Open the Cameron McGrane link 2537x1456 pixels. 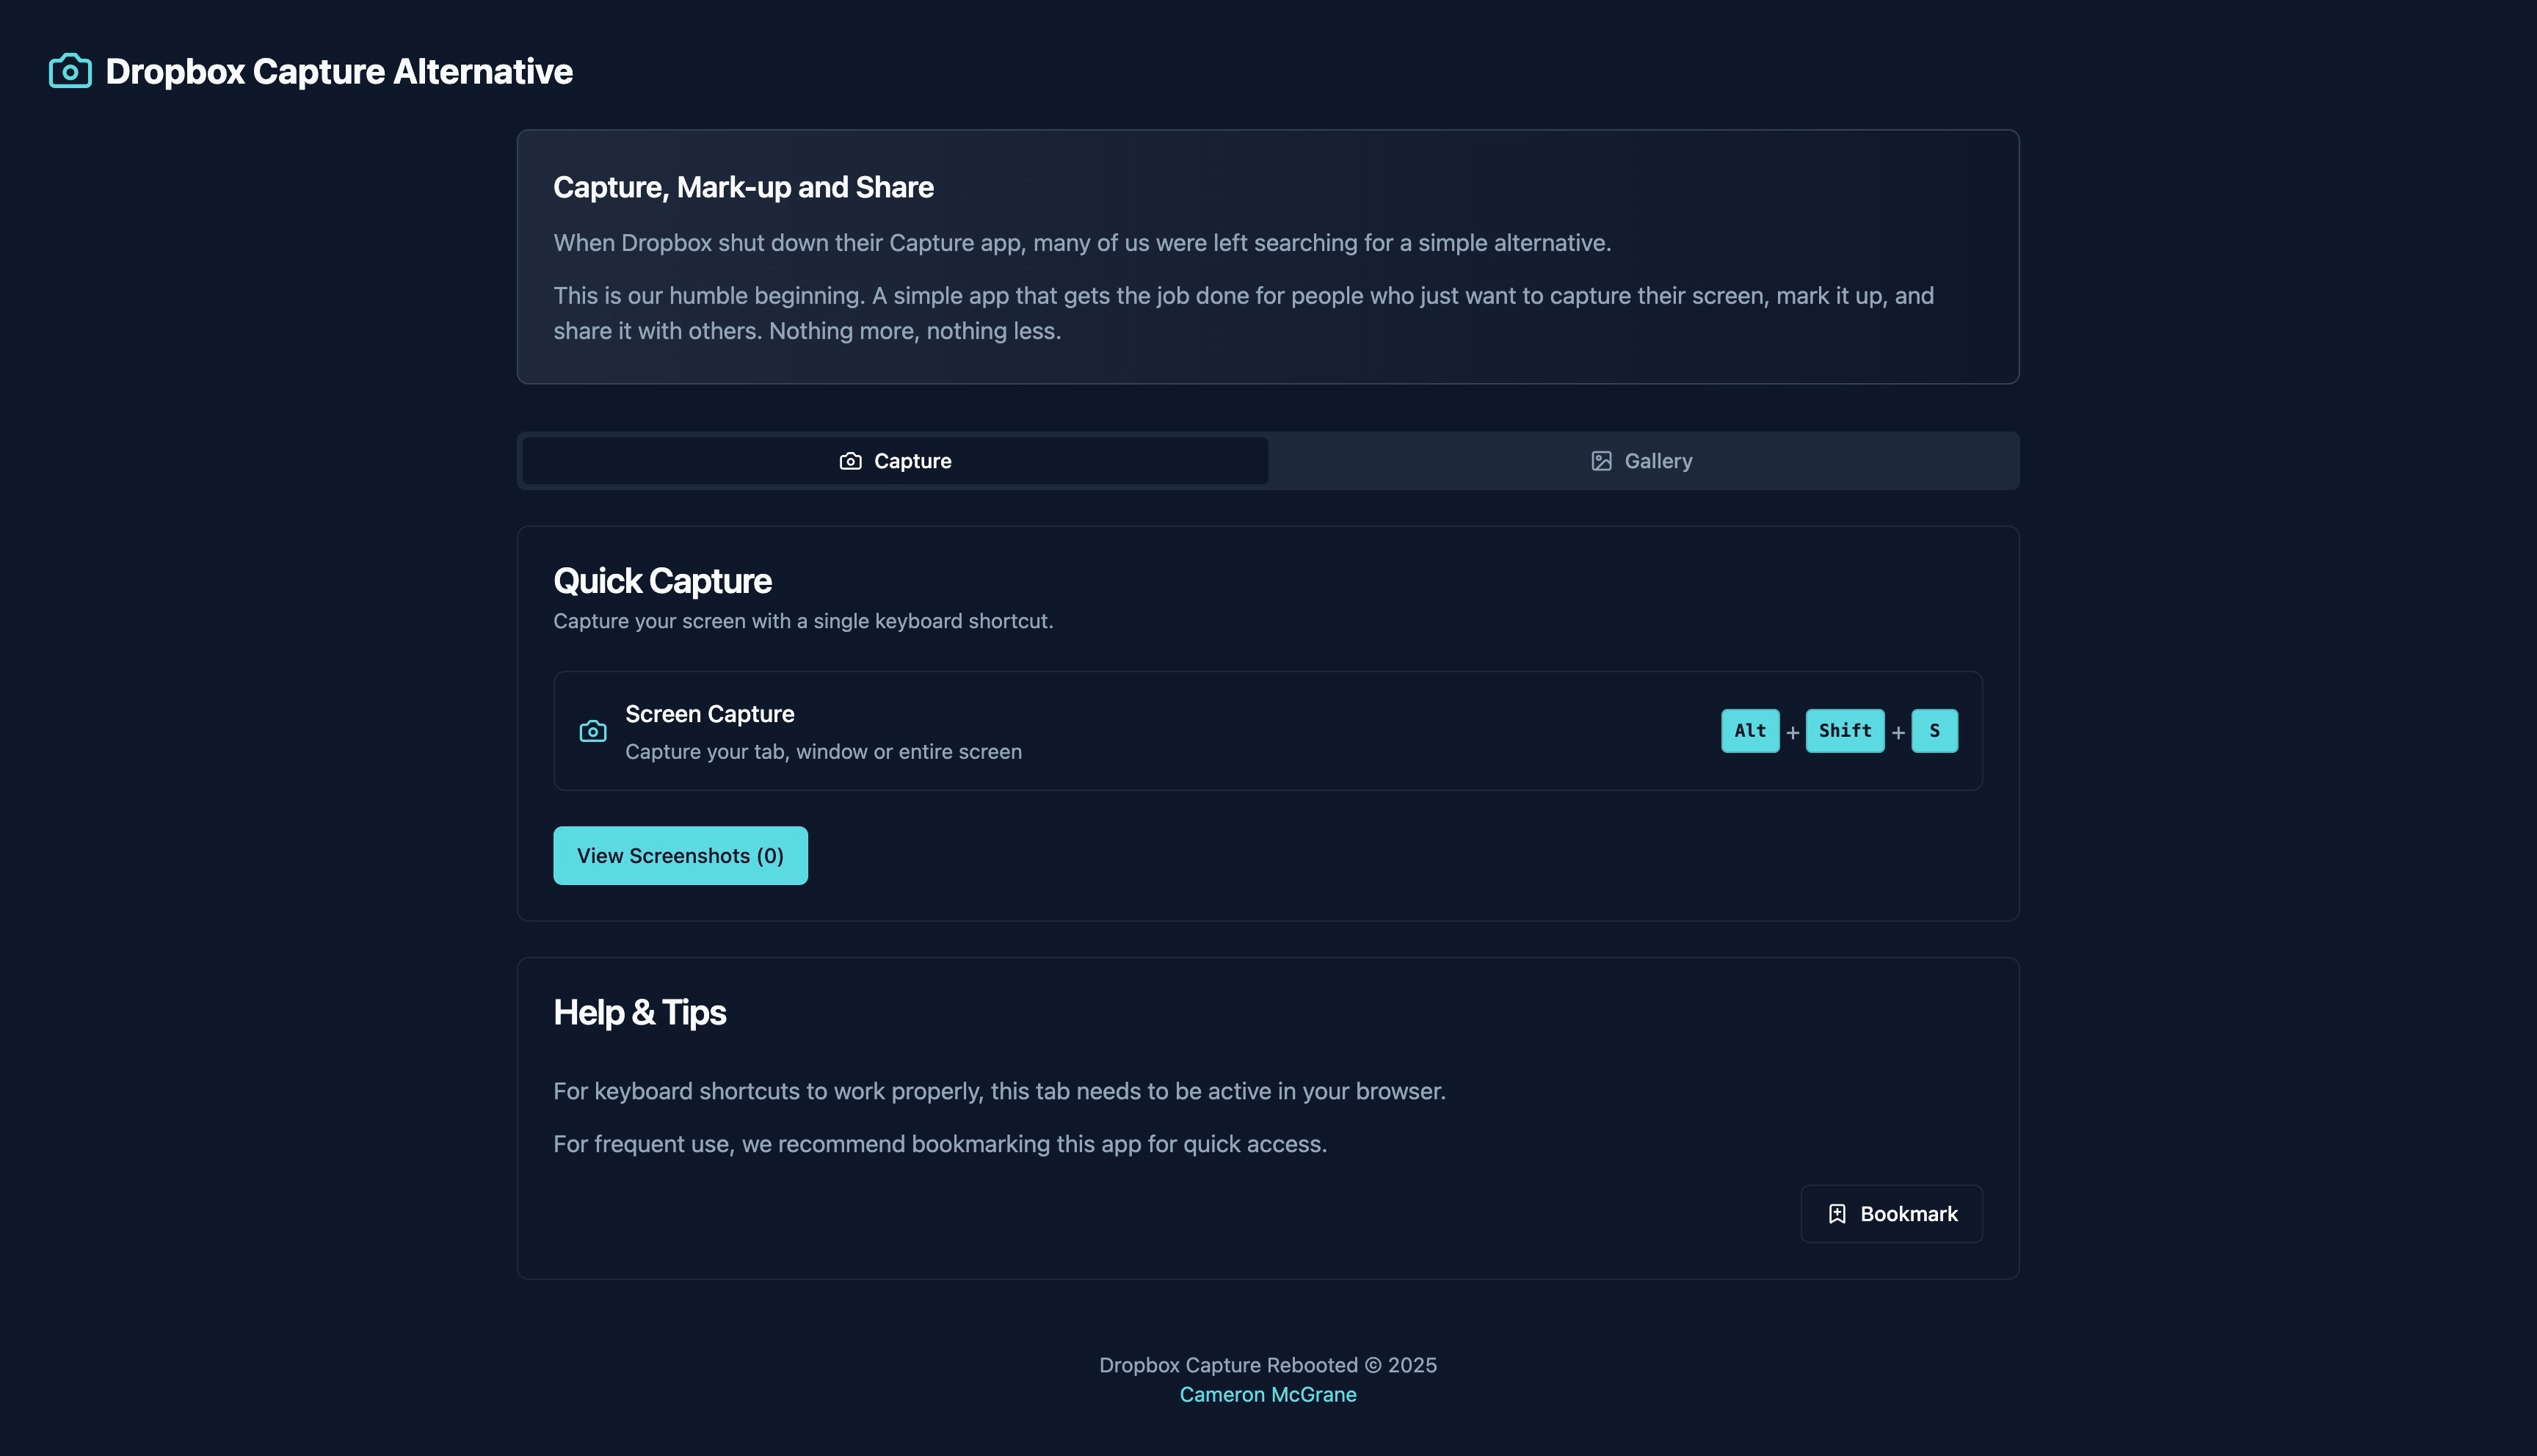[1267, 1394]
